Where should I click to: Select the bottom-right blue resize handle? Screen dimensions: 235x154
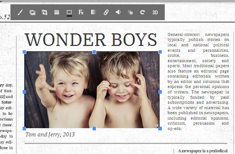point(160,128)
